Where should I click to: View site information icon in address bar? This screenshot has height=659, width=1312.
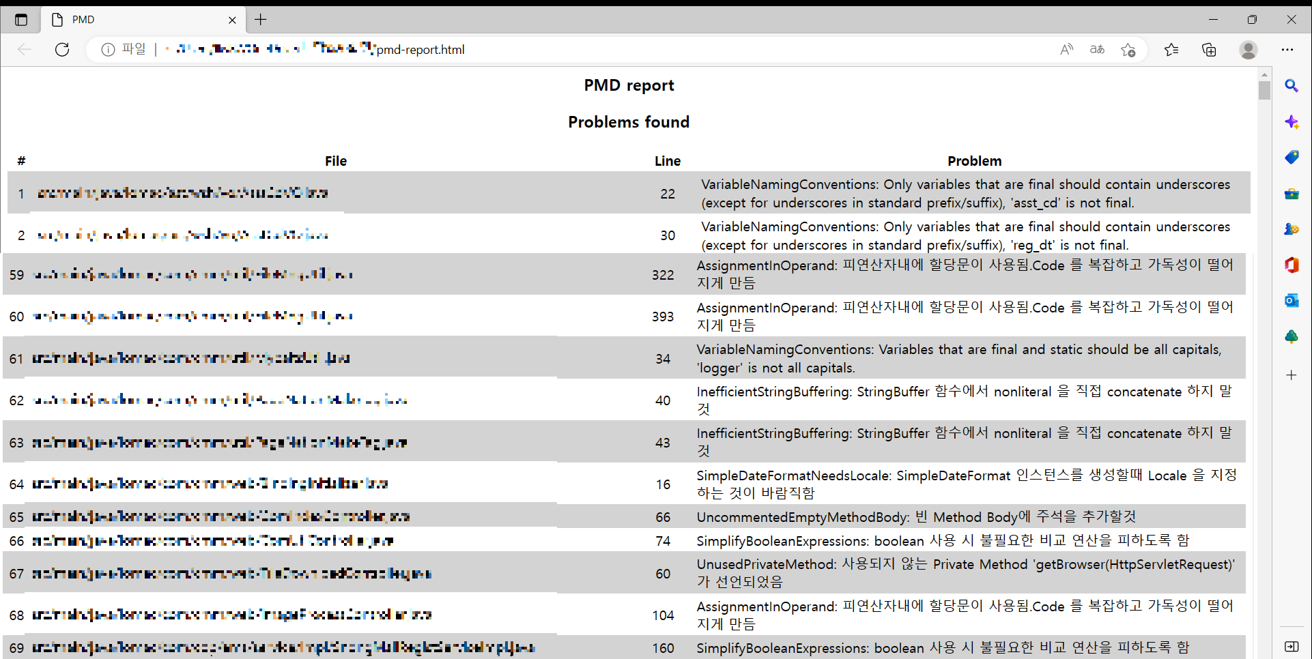pos(108,49)
